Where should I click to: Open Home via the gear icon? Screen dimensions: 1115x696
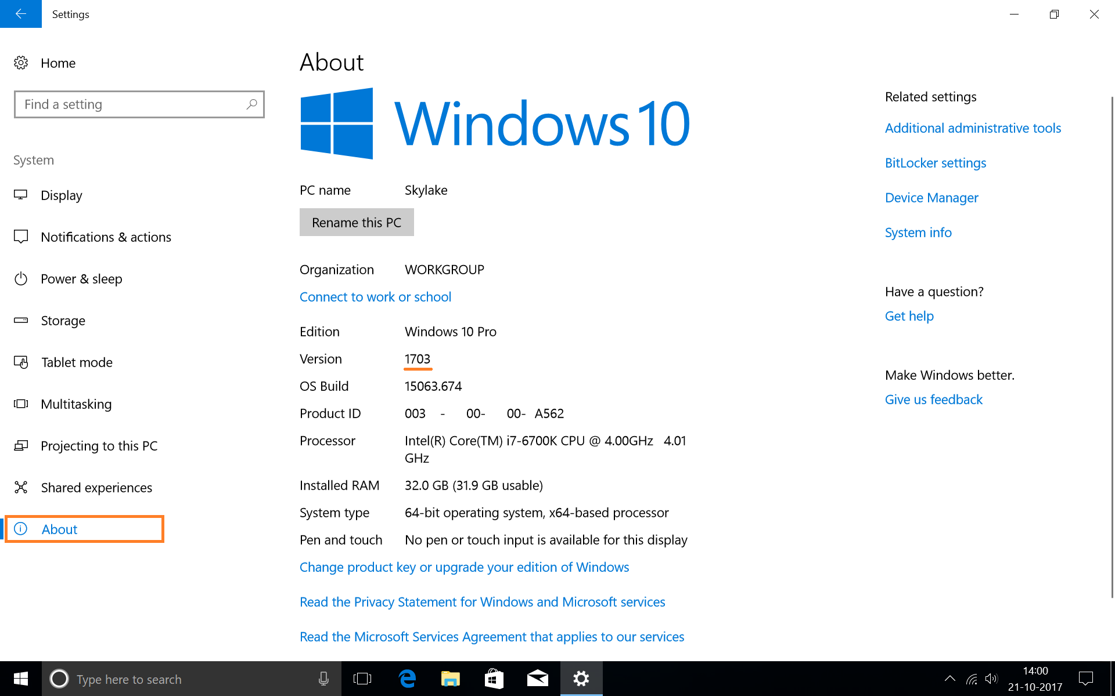21,63
